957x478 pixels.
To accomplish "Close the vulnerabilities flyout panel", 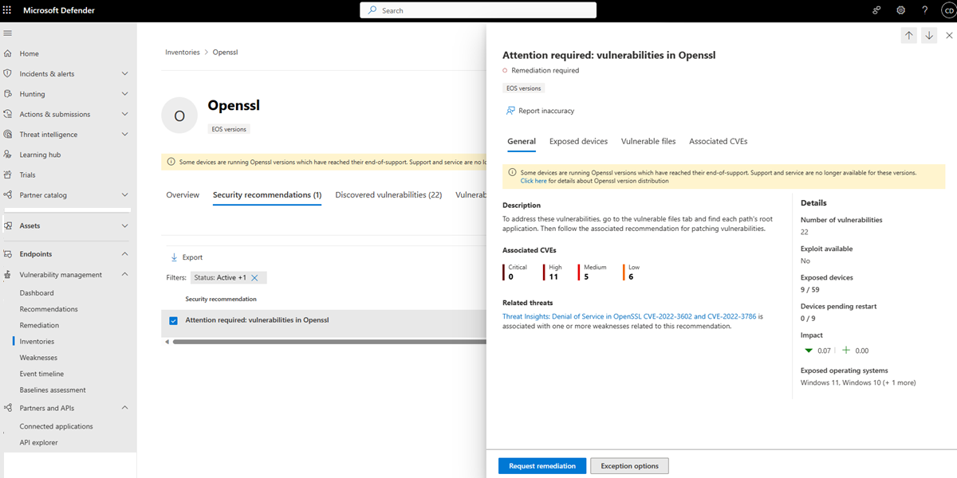I will [x=949, y=36].
